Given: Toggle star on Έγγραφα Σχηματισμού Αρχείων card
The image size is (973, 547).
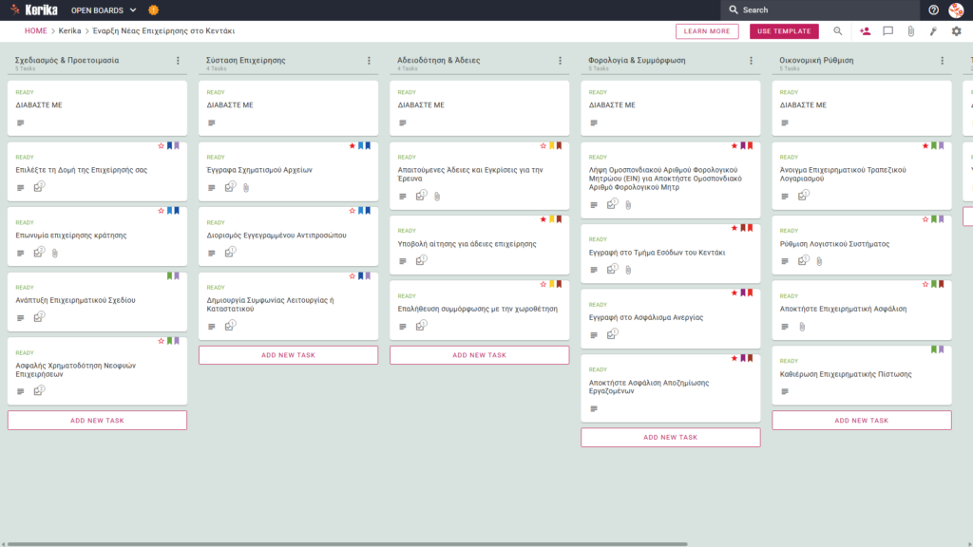Looking at the screenshot, I should click(352, 145).
